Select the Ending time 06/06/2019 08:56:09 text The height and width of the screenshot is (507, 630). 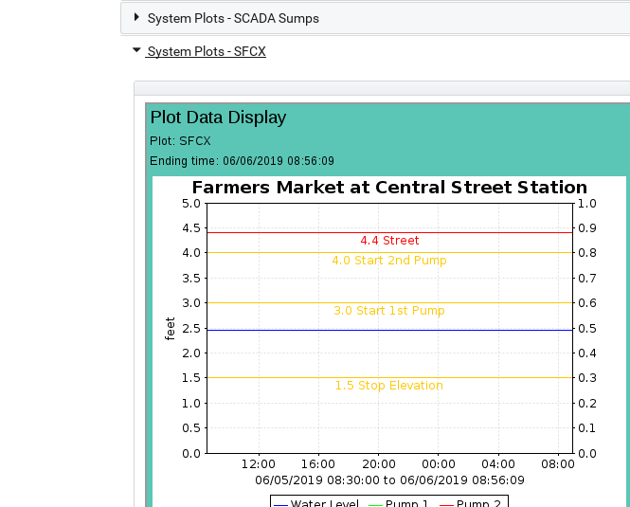(x=242, y=161)
